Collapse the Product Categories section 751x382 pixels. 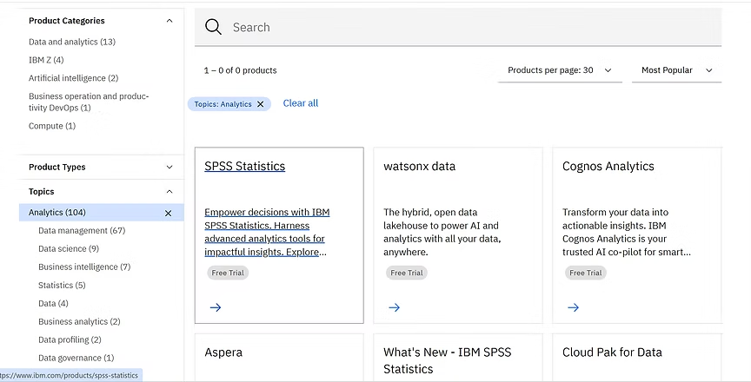click(169, 21)
